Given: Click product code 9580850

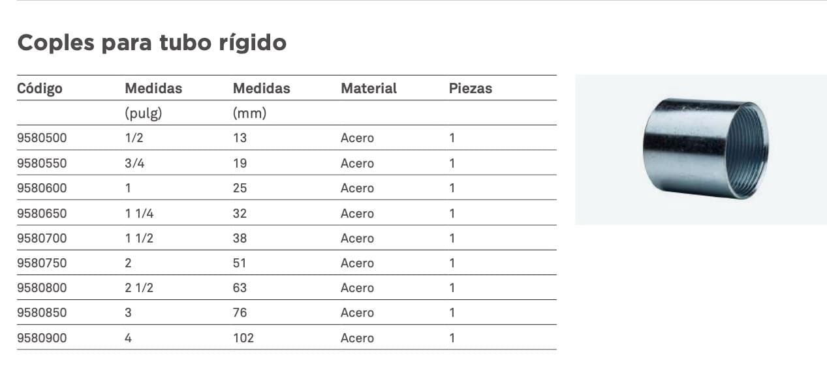Looking at the screenshot, I should click(42, 312).
